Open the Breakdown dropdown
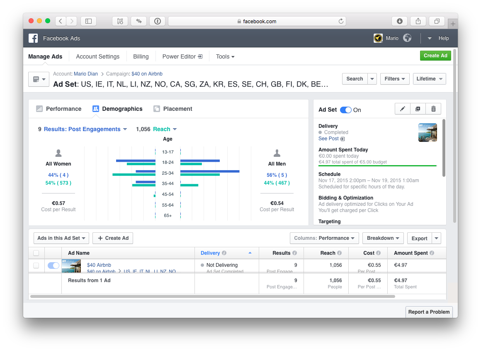Screen dimensions: 481x351 click(383, 238)
